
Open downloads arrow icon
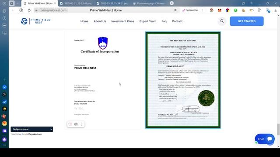276,10
